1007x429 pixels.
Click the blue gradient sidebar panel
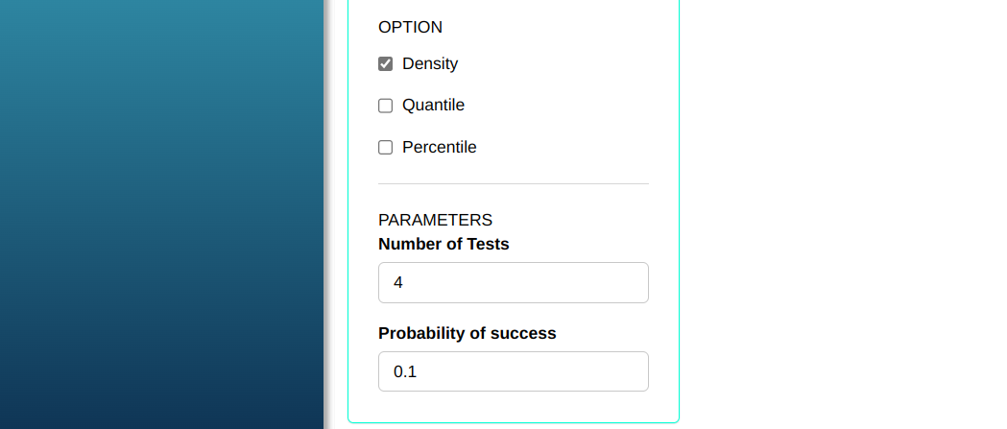coord(161,214)
